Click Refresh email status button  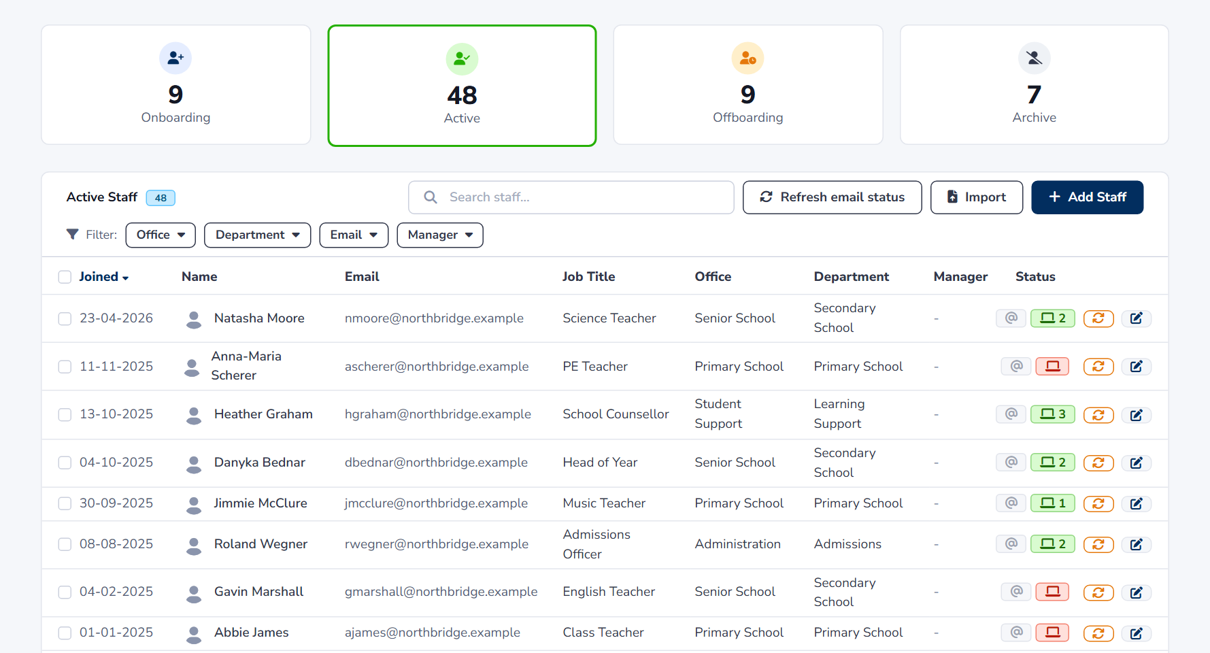point(832,197)
